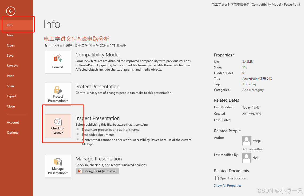The height and width of the screenshot is (196, 304).
Task: Click the Inspect Presentation heading
Action: (97, 118)
